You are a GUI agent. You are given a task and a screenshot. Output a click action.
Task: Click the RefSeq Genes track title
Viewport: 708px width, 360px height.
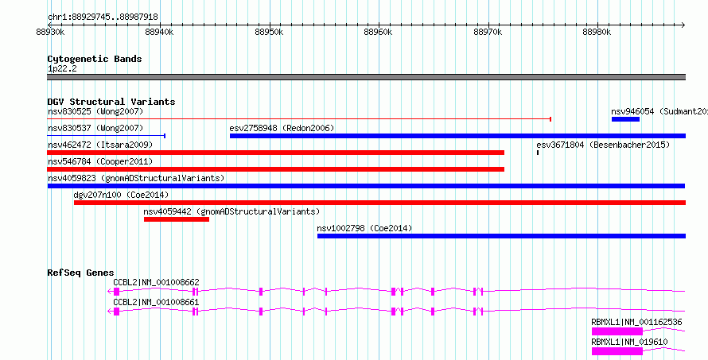tap(81, 273)
